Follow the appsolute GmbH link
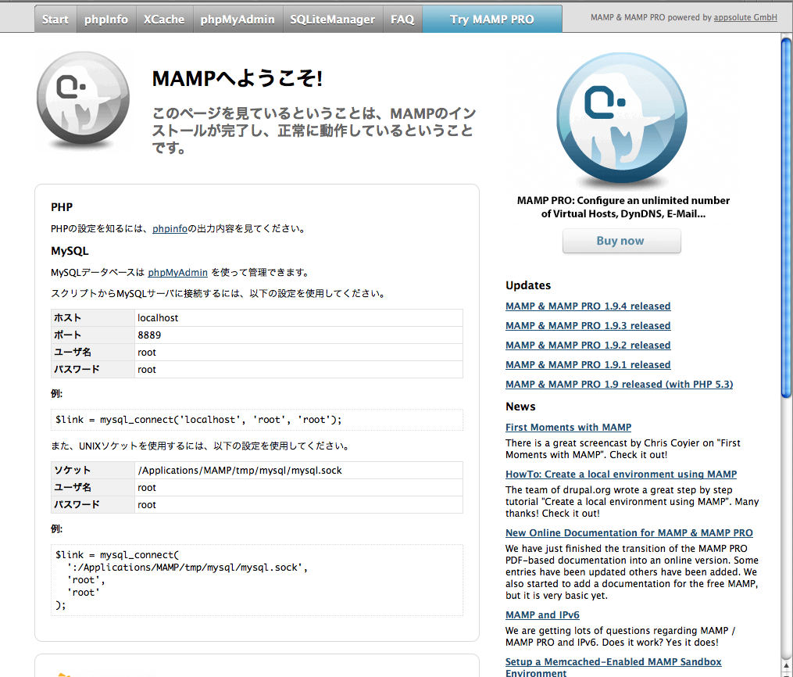Screen dimensions: 793x677 click(x=745, y=17)
